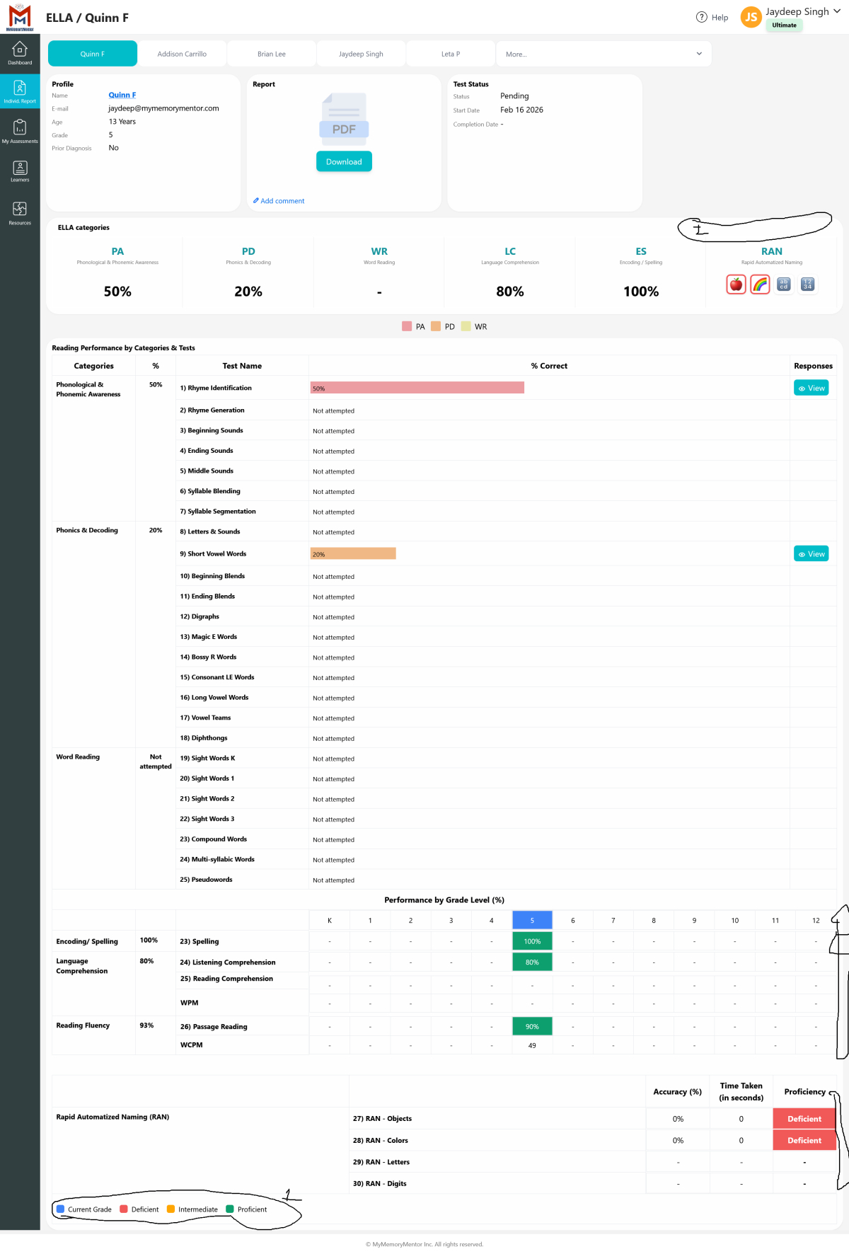Switch to the Brian Lee tab
Screen dimensions: 849x1254
[x=272, y=54]
